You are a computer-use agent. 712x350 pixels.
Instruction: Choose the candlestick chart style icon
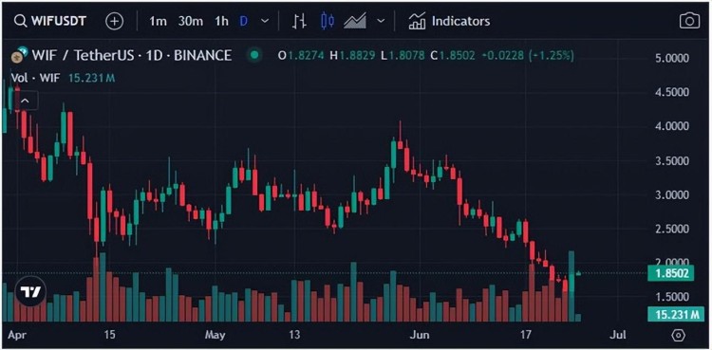click(x=327, y=21)
